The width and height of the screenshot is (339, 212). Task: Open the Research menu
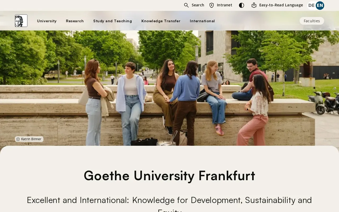(75, 21)
